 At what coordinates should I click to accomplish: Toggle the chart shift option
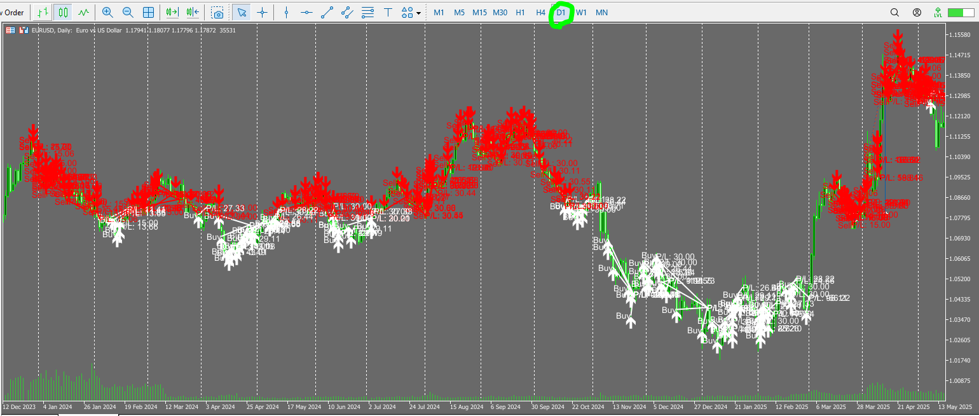point(191,12)
